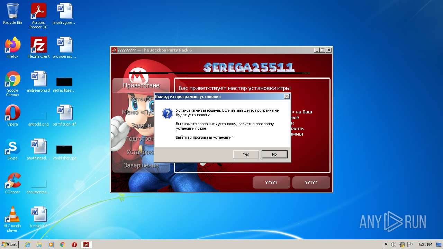443x249 pixels.
Task: Open Chrome from the taskbar
Action: (x=63, y=245)
